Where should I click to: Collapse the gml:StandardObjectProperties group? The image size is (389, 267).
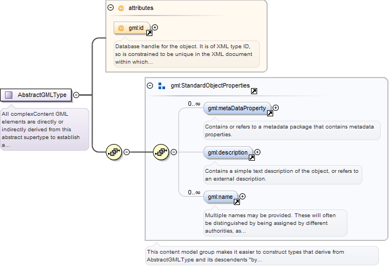(150, 85)
